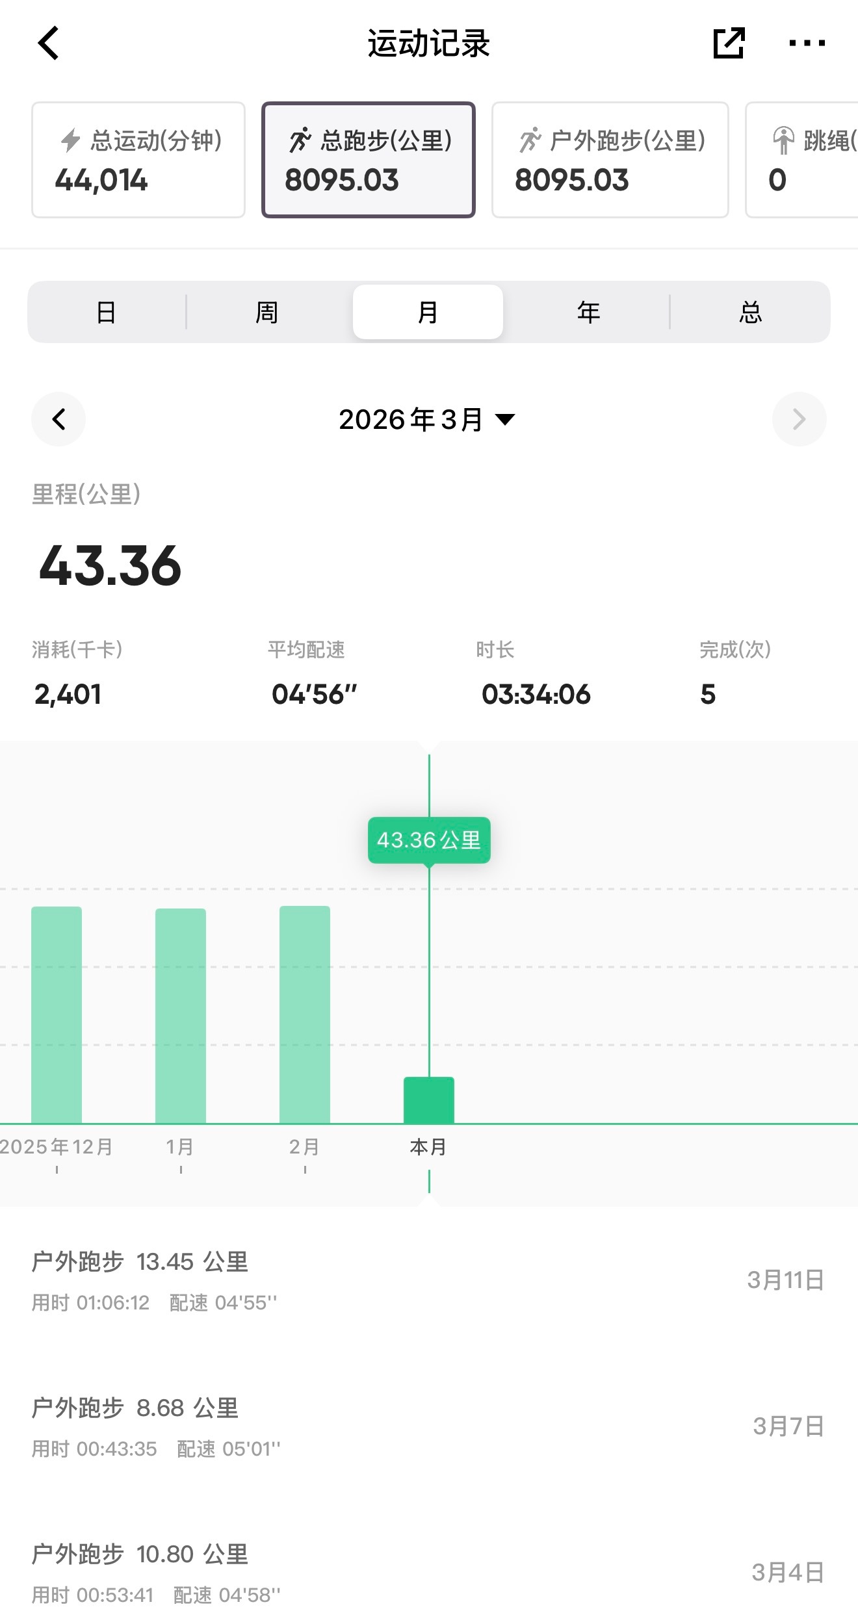Click the 2025年12月 axis label
The height and width of the screenshot is (1624, 858).
pos(57,1146)
